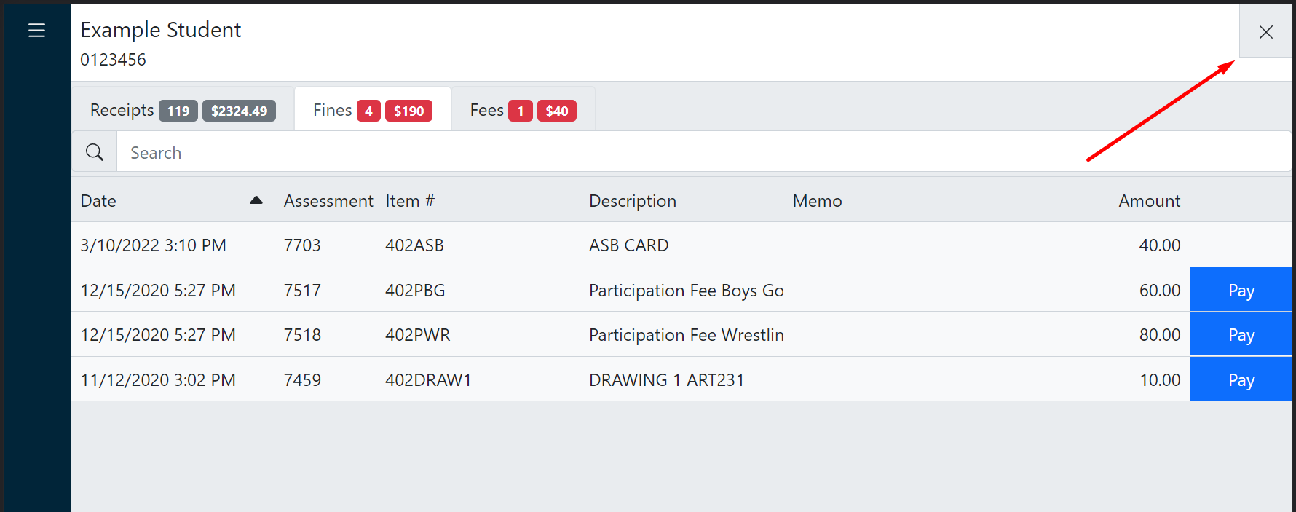Viewport: 1296px width, 512px height.
Task: Select the DRAWING 1 ART231 description cell
Action: click(681, 379)
